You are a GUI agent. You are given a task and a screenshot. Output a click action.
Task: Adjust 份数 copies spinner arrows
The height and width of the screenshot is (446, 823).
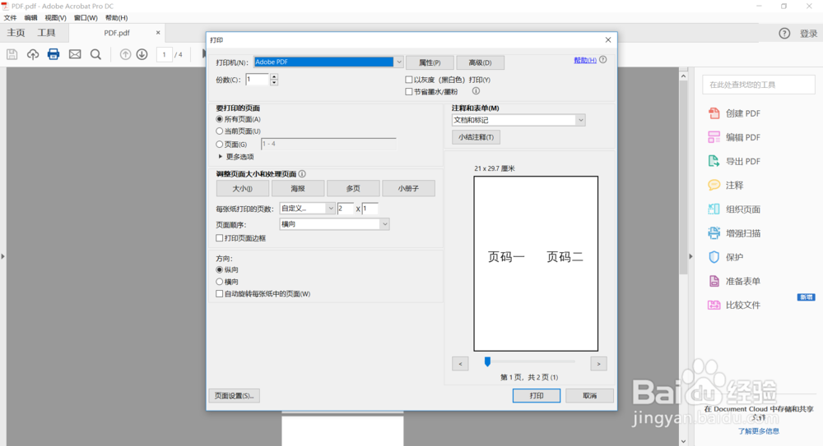[274, 80]
